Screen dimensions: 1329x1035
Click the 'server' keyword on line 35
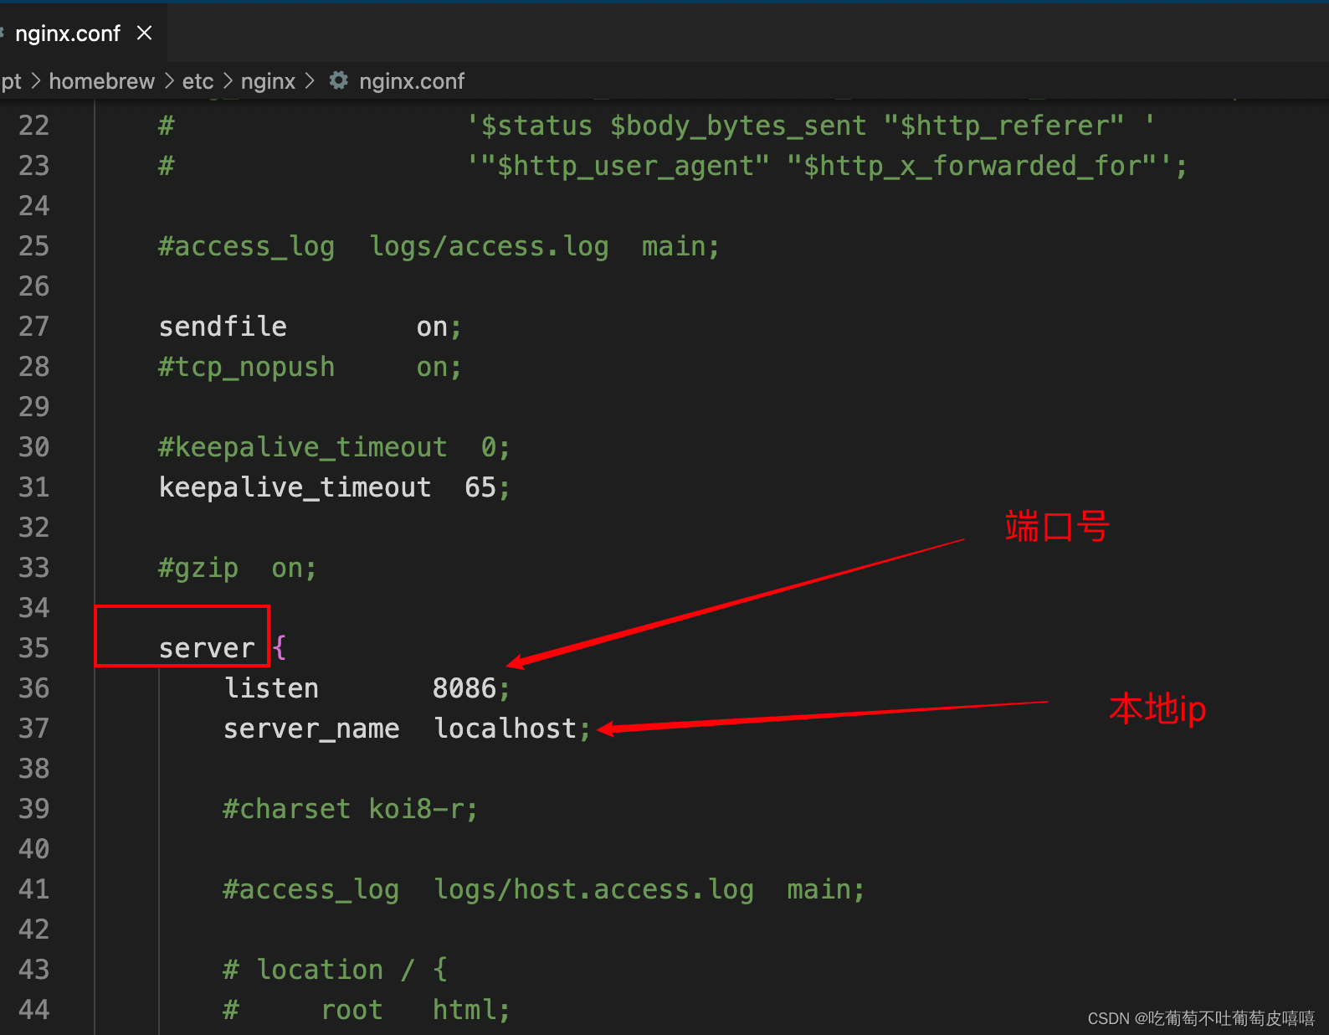click(207, 648)
